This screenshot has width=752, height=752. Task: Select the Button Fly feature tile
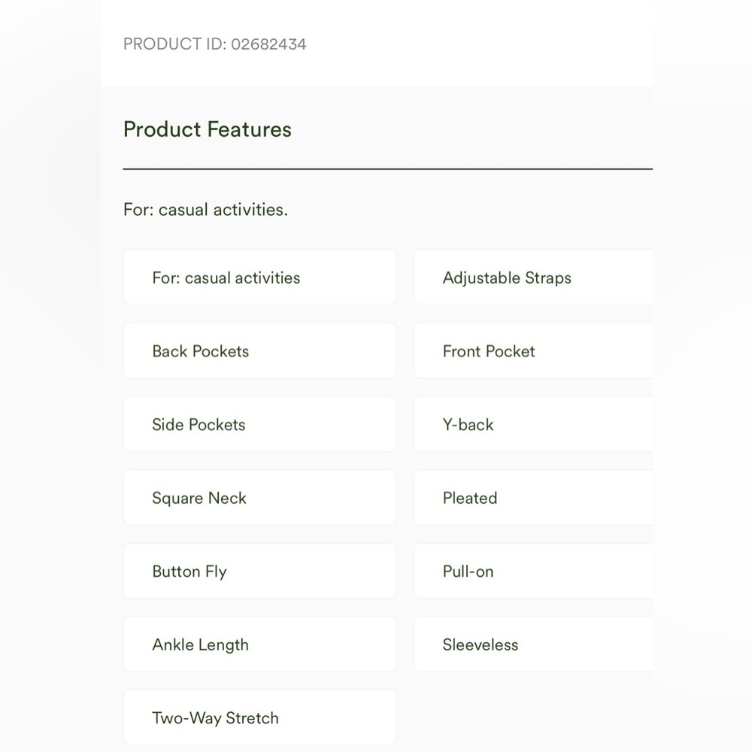point(259,572)
